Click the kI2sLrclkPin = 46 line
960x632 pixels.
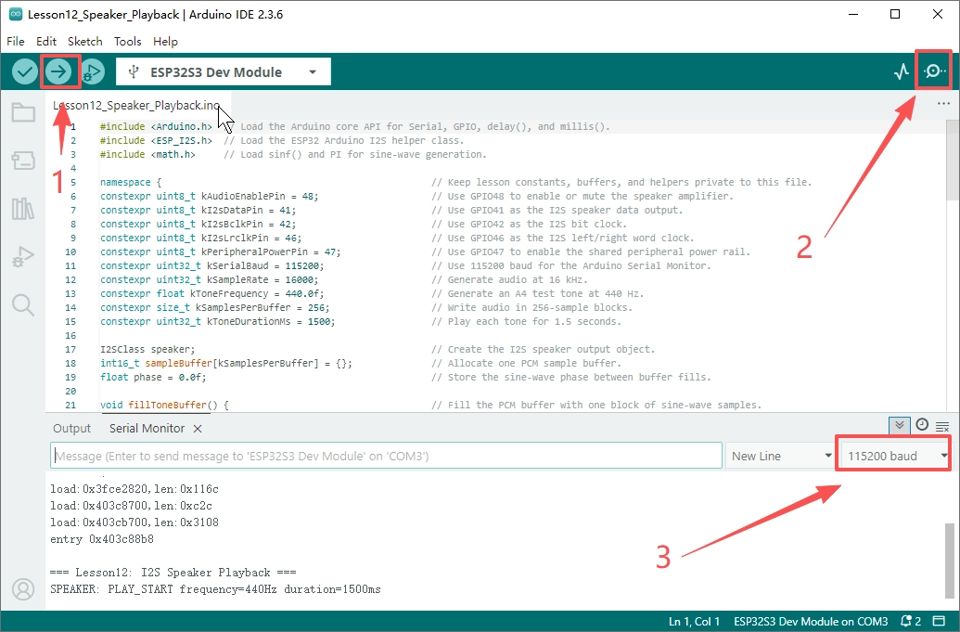[201, 239]
